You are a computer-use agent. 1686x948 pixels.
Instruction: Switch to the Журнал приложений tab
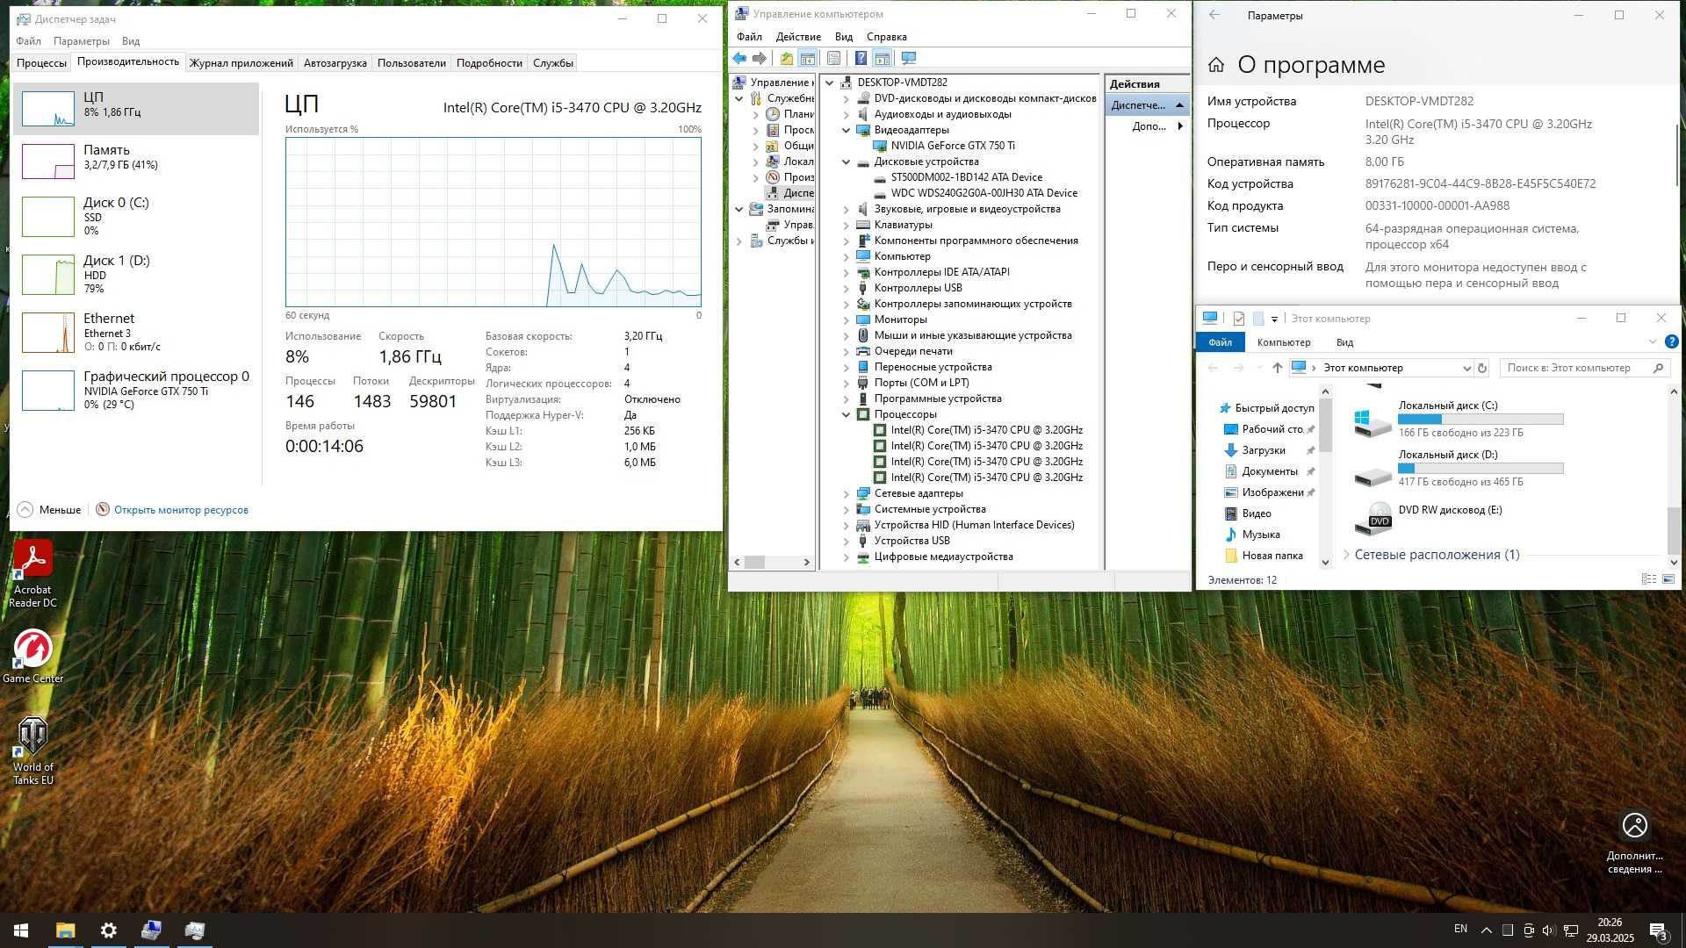tap(241, 62)
